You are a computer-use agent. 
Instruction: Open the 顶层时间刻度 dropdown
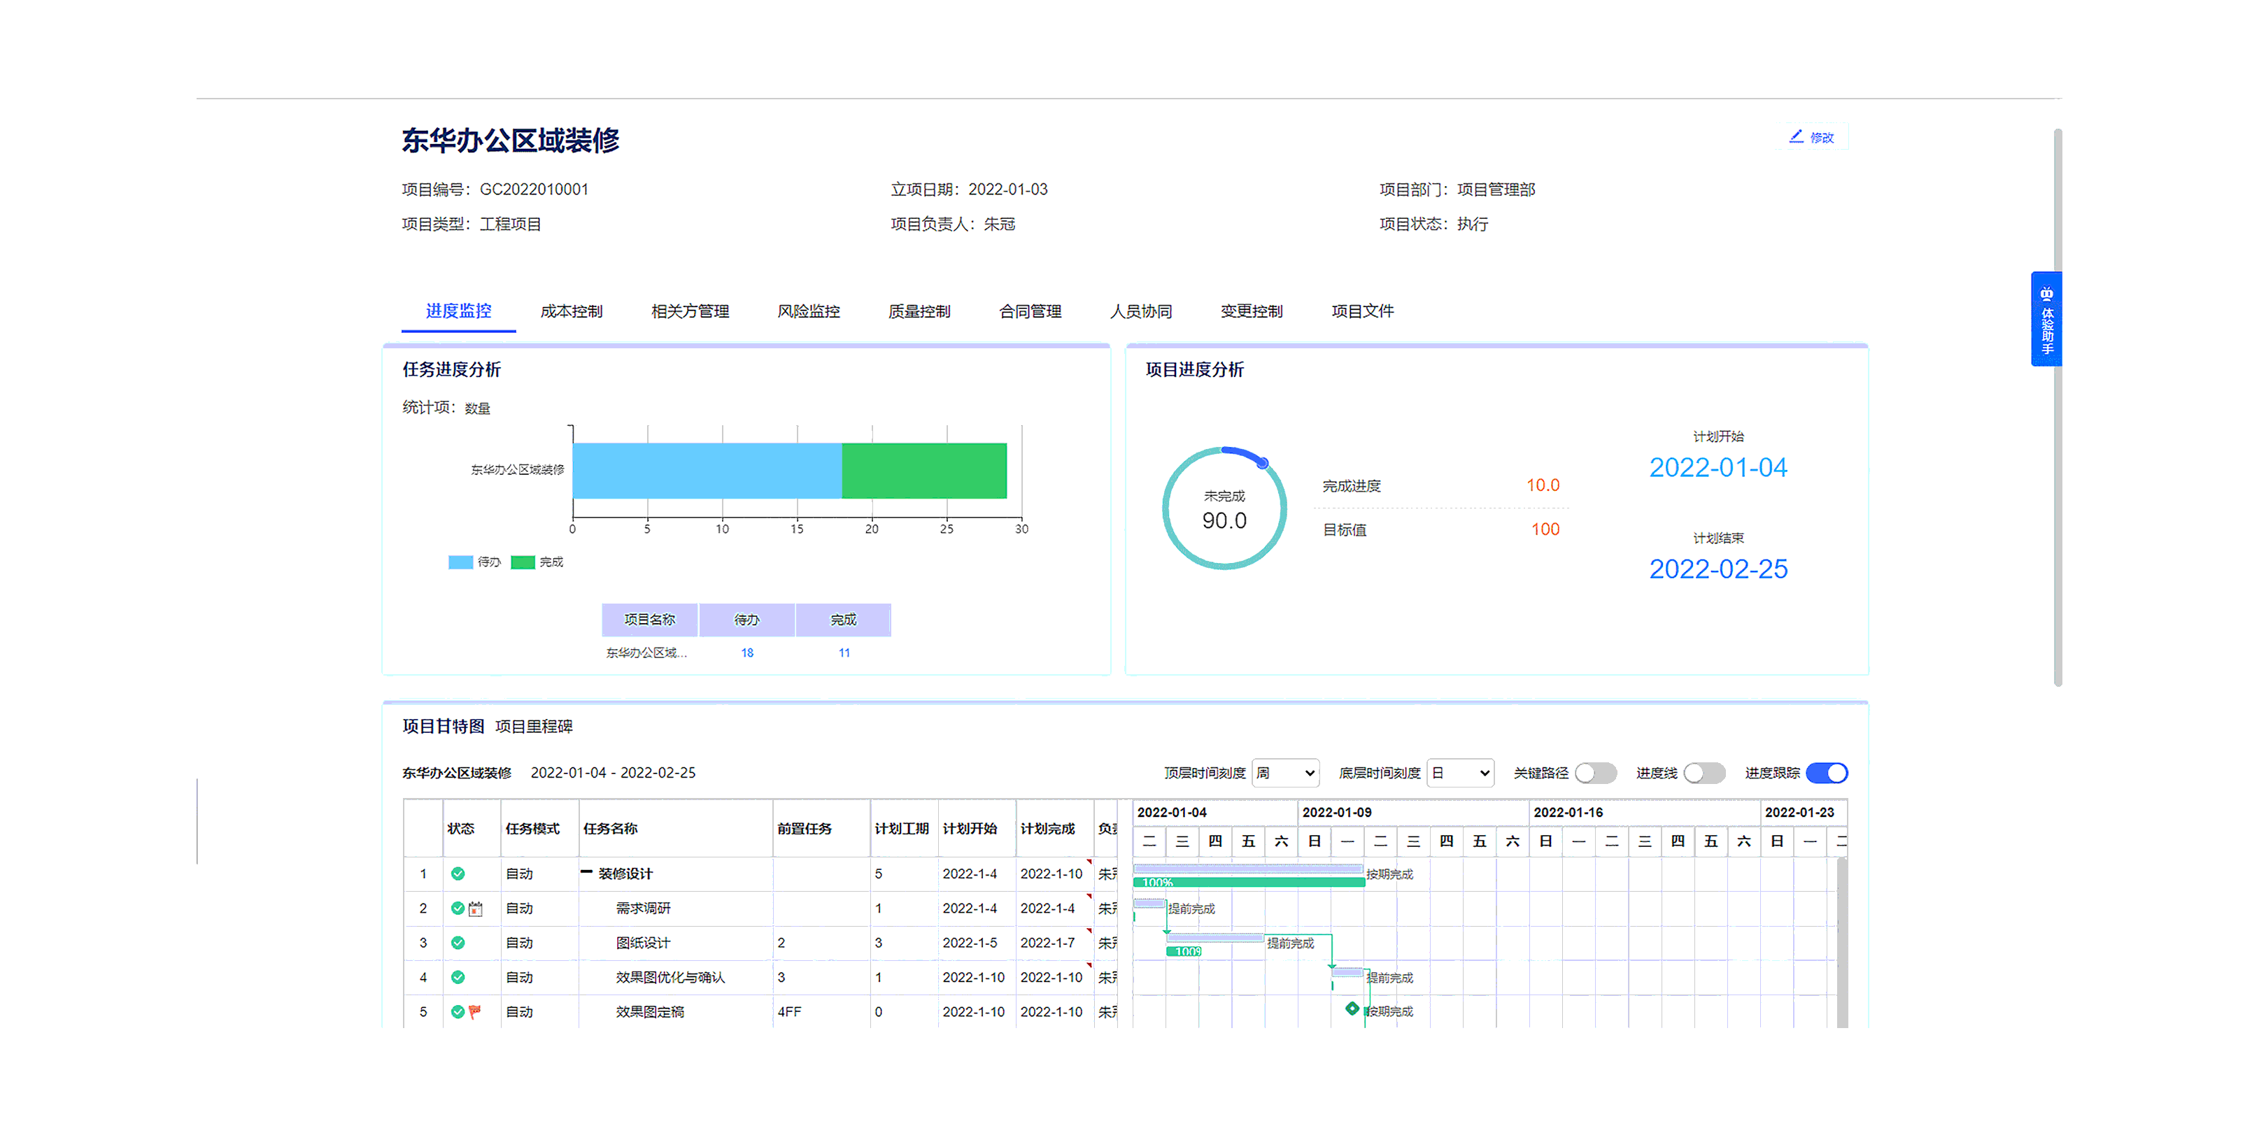click(x=1284, y=773)
